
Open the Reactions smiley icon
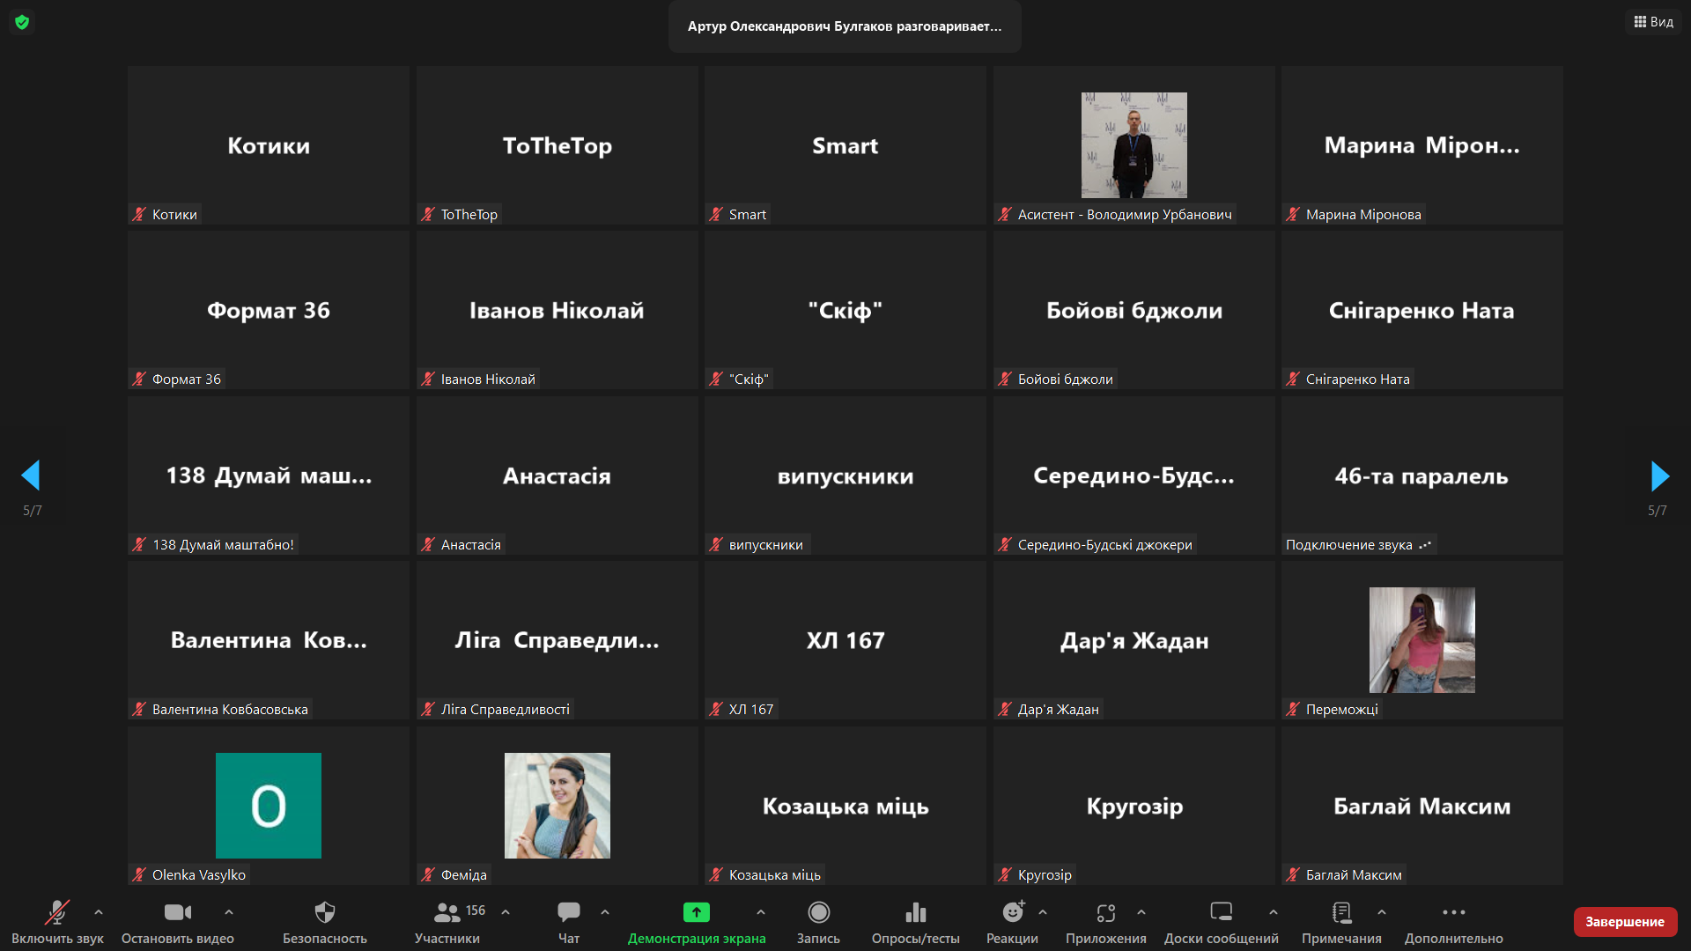click(x=1013, y=912)
